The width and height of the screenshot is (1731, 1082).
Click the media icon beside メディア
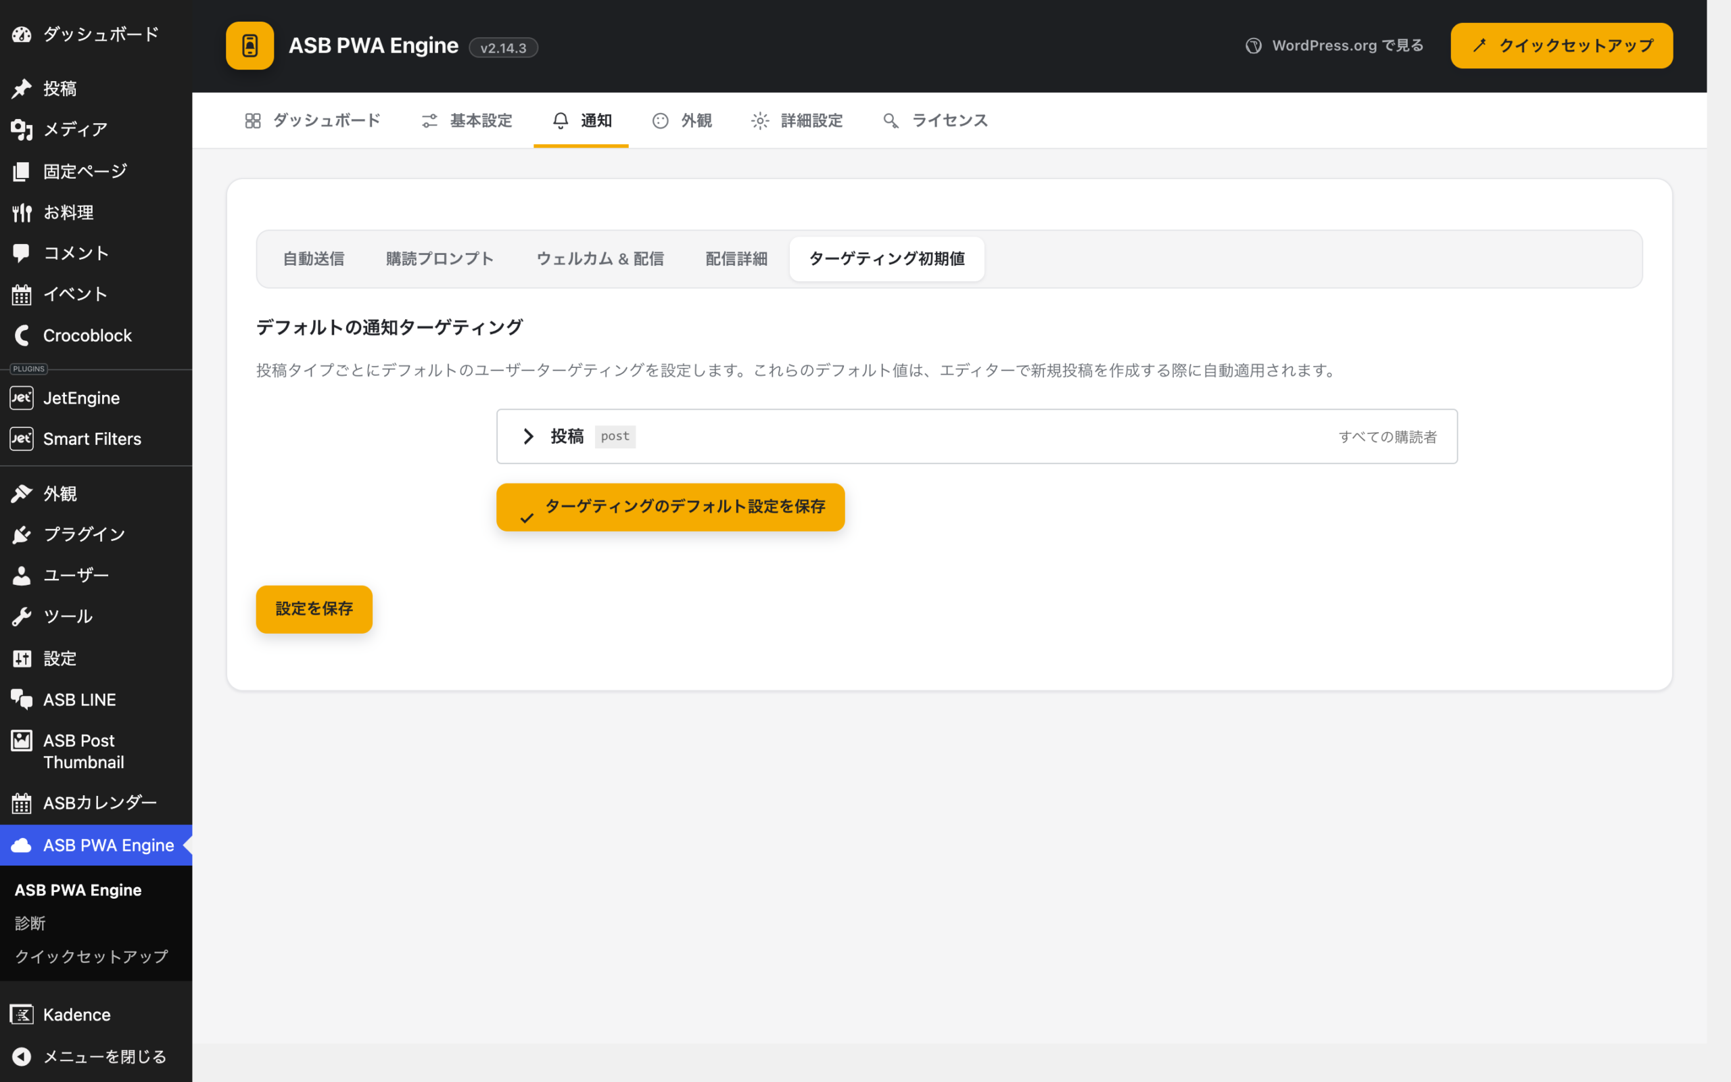click(x=22, y=130)
